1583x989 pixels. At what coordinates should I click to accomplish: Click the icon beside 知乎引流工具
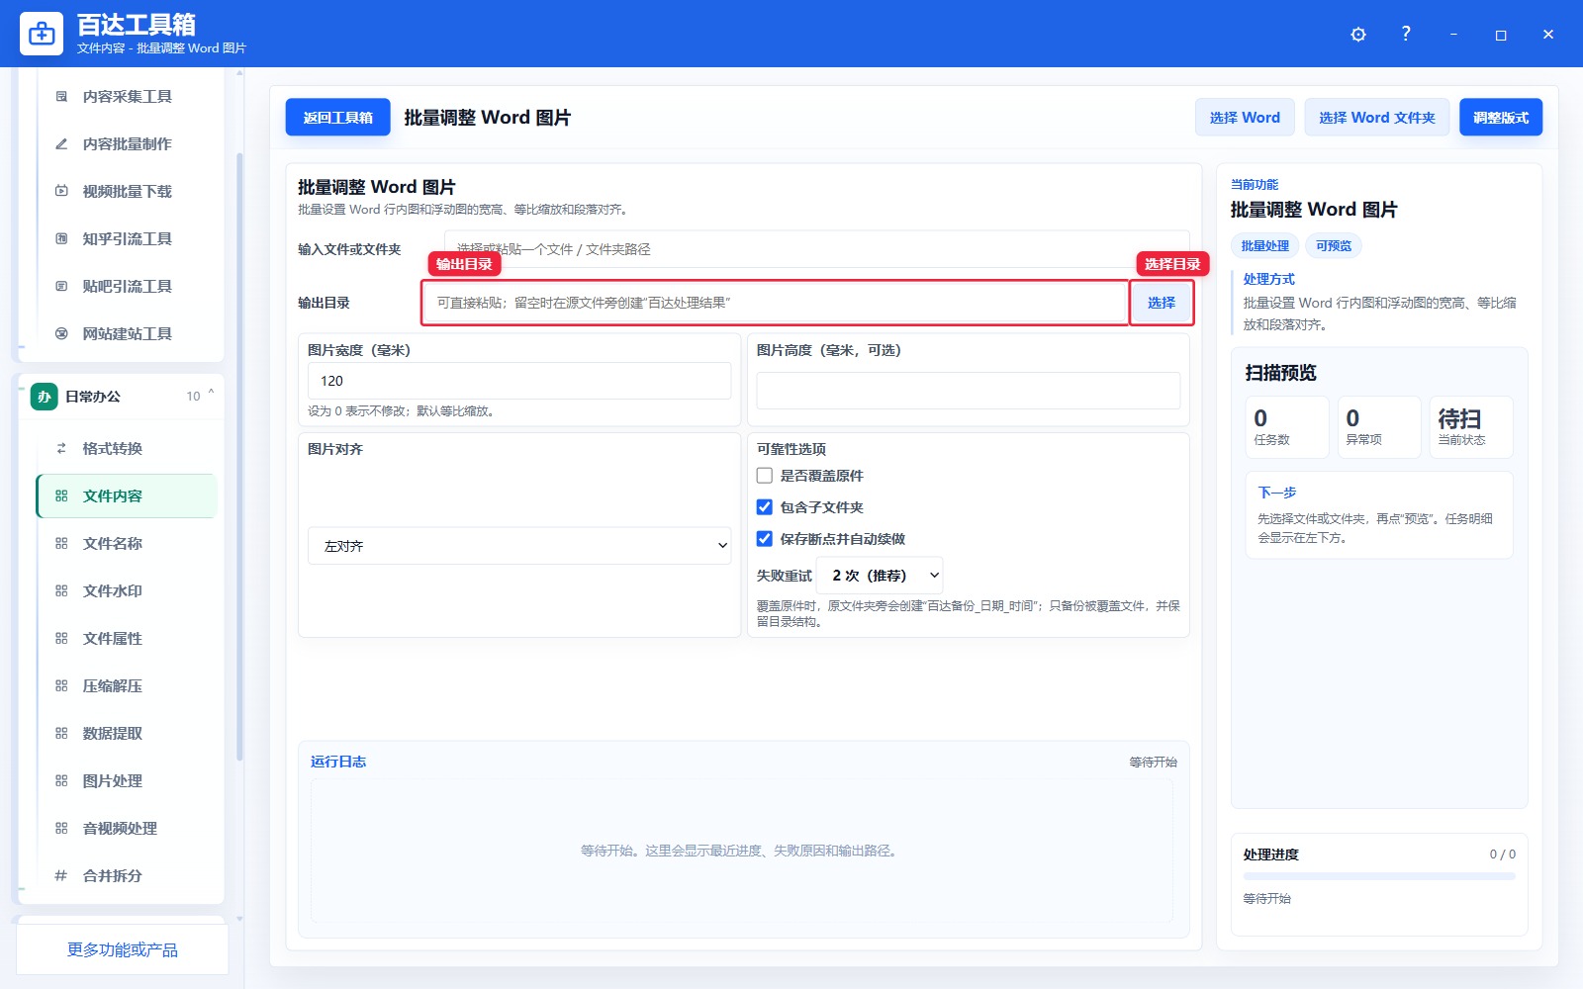point(61,238)
